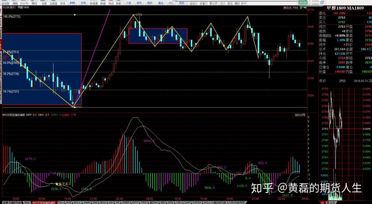Click the 预测 forecast button
The width and height of the screenshot is (372, 204).
tap(83, 3)
